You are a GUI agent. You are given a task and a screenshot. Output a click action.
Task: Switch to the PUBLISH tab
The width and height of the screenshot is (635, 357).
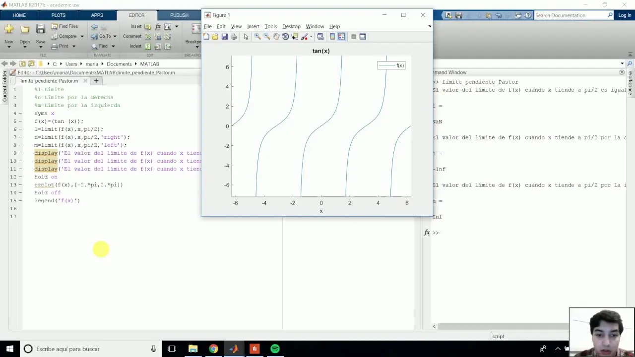click(x=179, y=15)
